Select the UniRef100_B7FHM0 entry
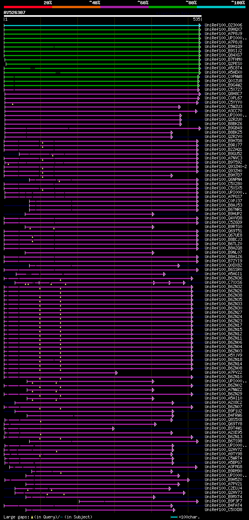Image resolution: width=249 pixels, height=520 pixels. pos(223,59)
